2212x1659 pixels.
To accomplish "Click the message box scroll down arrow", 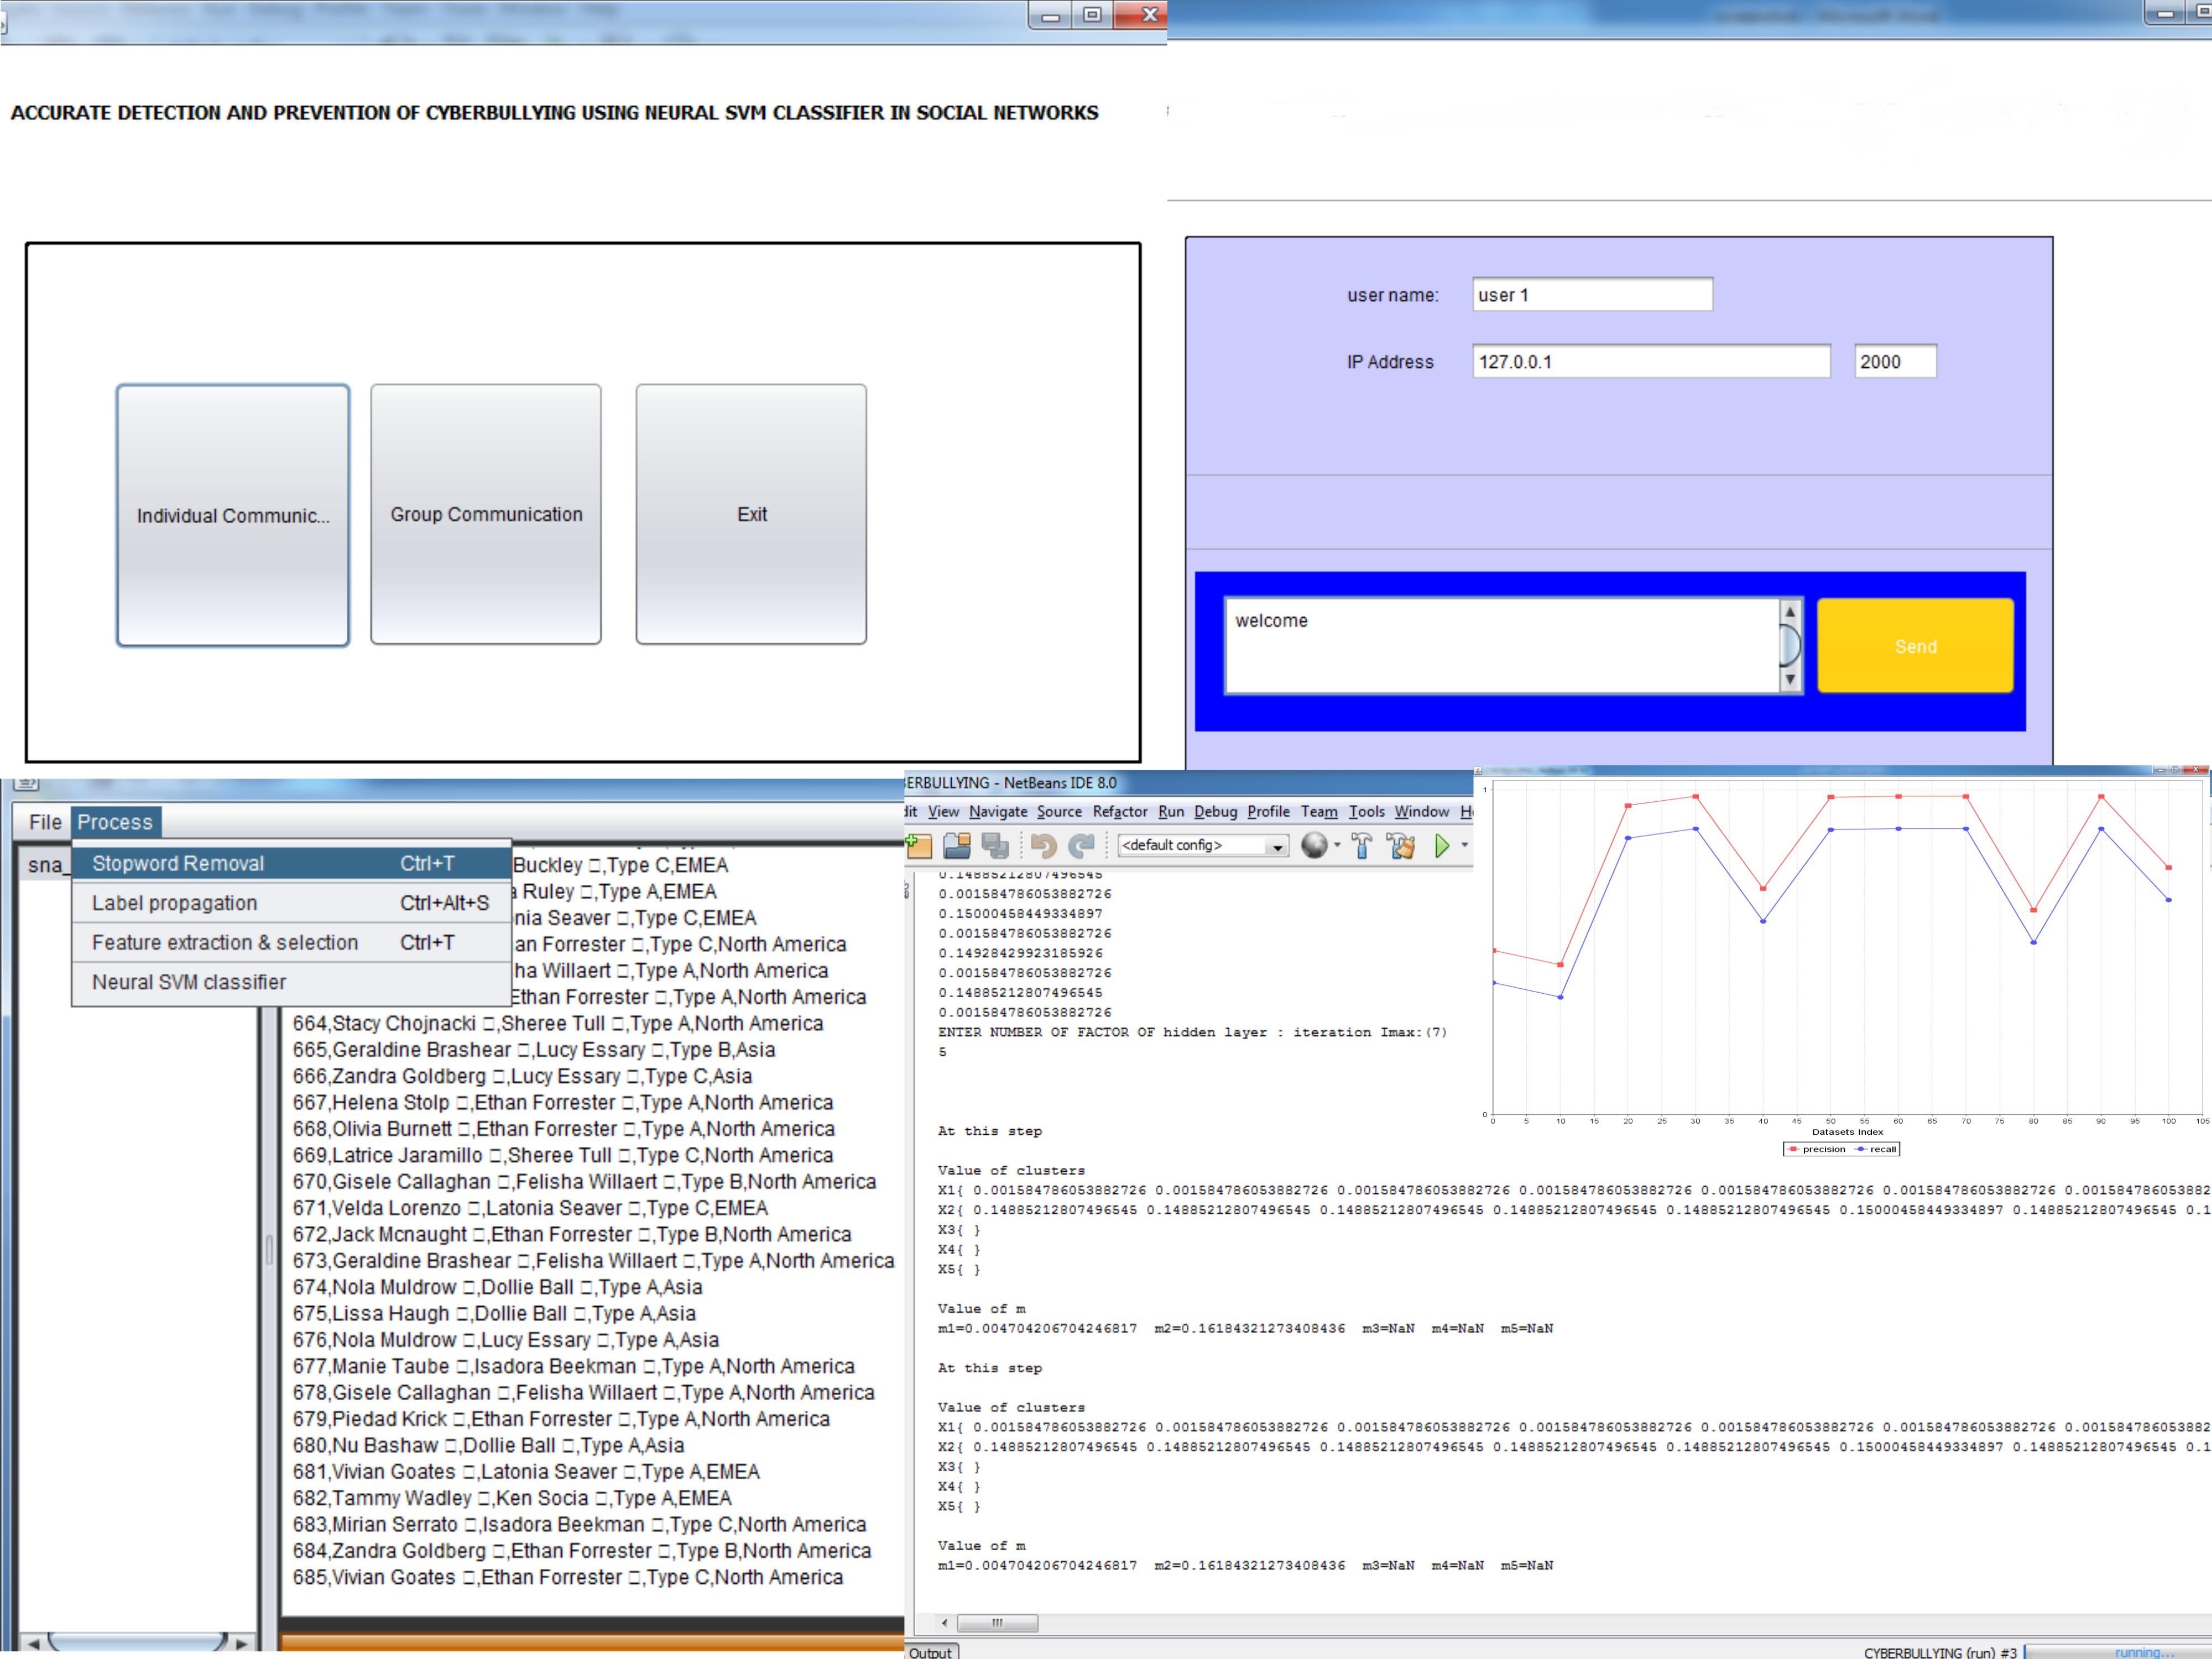I will click(1790, 680).
